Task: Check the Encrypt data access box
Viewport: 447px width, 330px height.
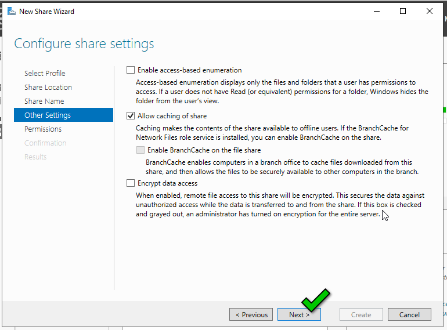Action: [131, 183]
